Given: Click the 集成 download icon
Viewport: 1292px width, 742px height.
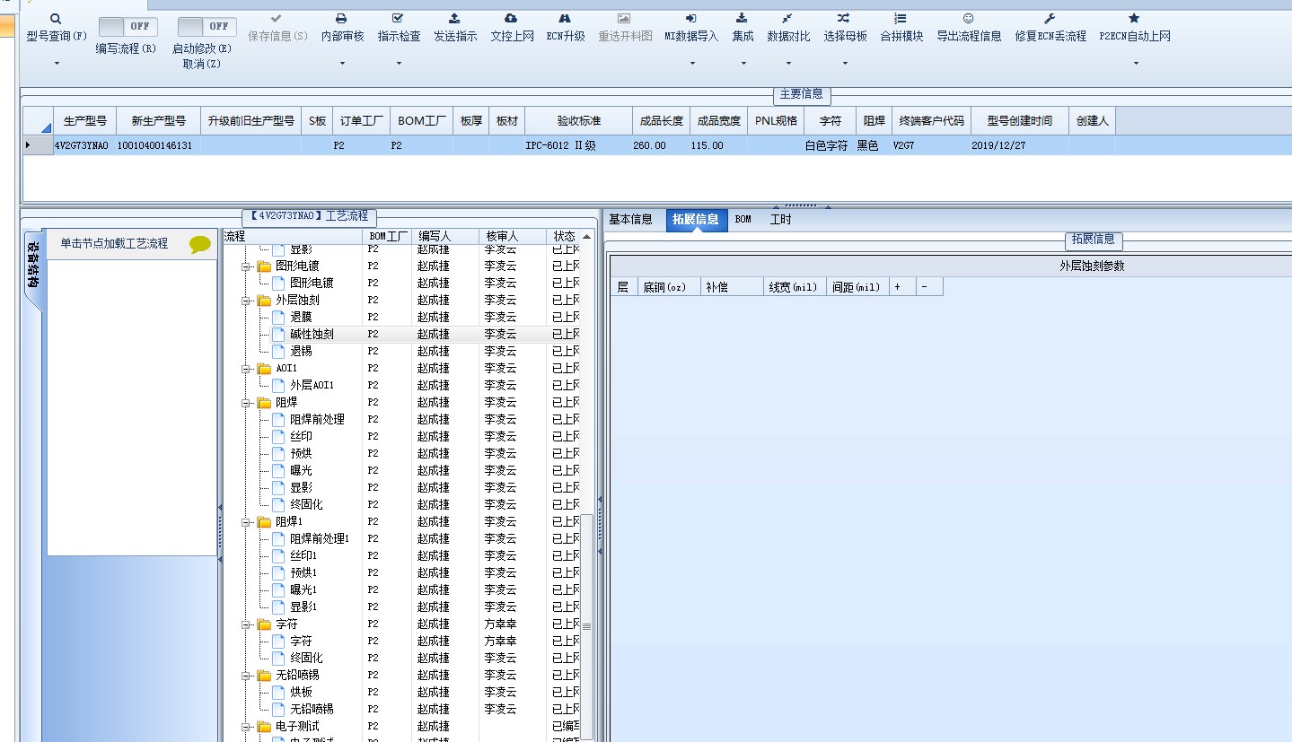Looking at the screenshot, I should tap(742, 18).
